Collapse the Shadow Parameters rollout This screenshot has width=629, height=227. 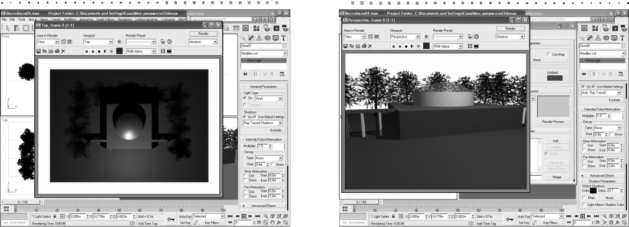point(602,181)
